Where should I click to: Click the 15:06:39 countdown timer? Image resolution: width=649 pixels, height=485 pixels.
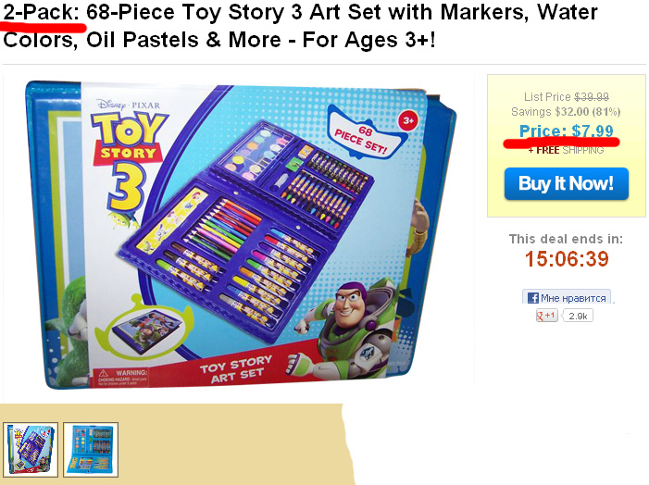click(x=567, y=259)
